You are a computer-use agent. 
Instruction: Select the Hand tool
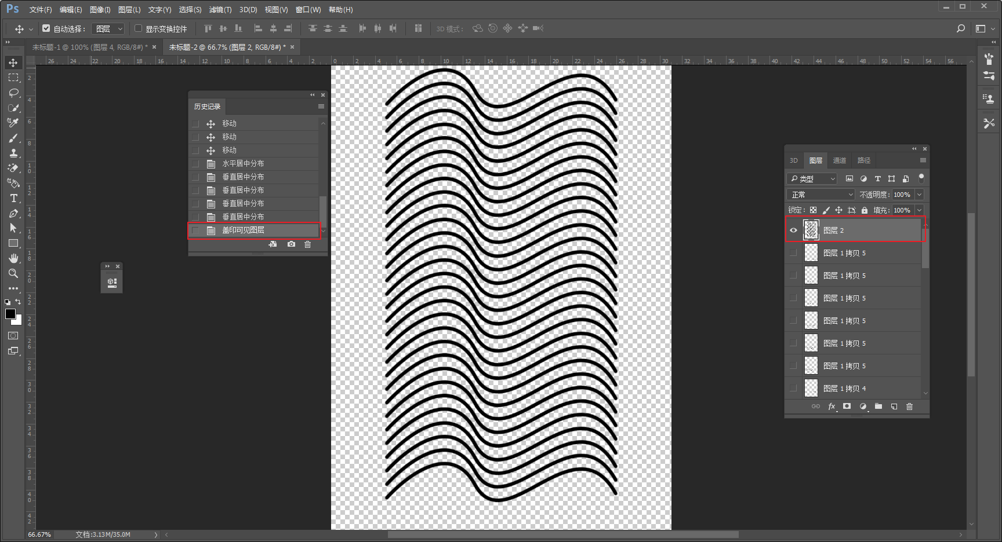point(13,258)
